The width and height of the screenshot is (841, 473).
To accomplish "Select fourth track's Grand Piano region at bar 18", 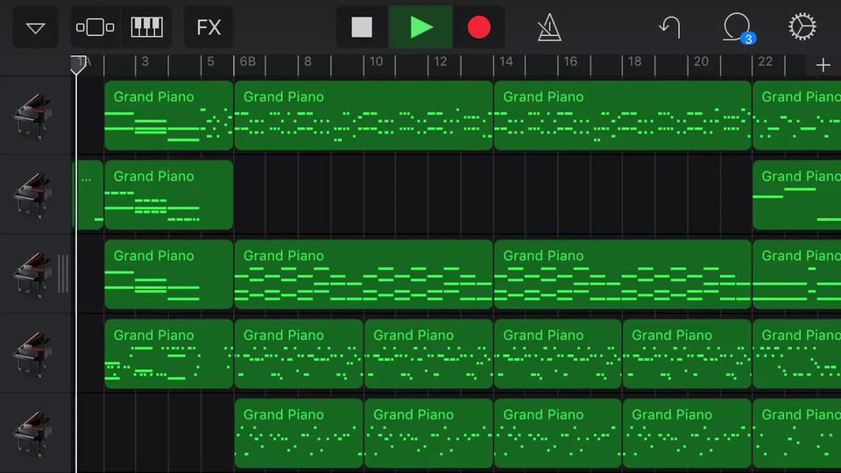I will (x=687, y=353).
